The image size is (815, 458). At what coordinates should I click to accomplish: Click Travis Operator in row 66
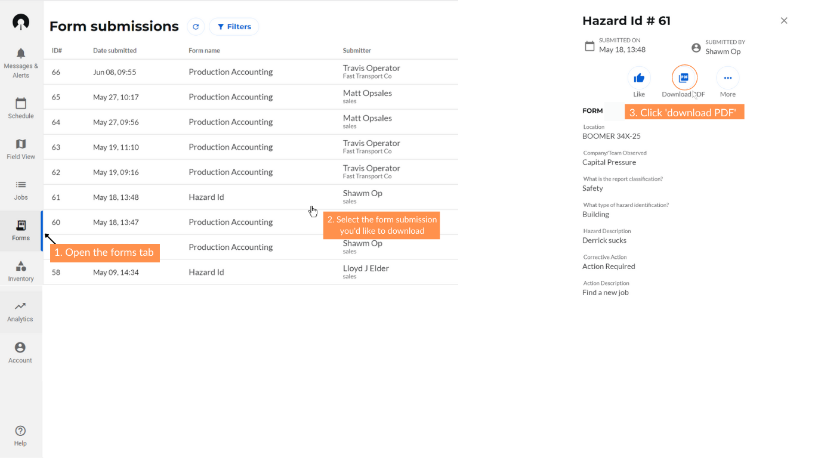coord(371,68)
